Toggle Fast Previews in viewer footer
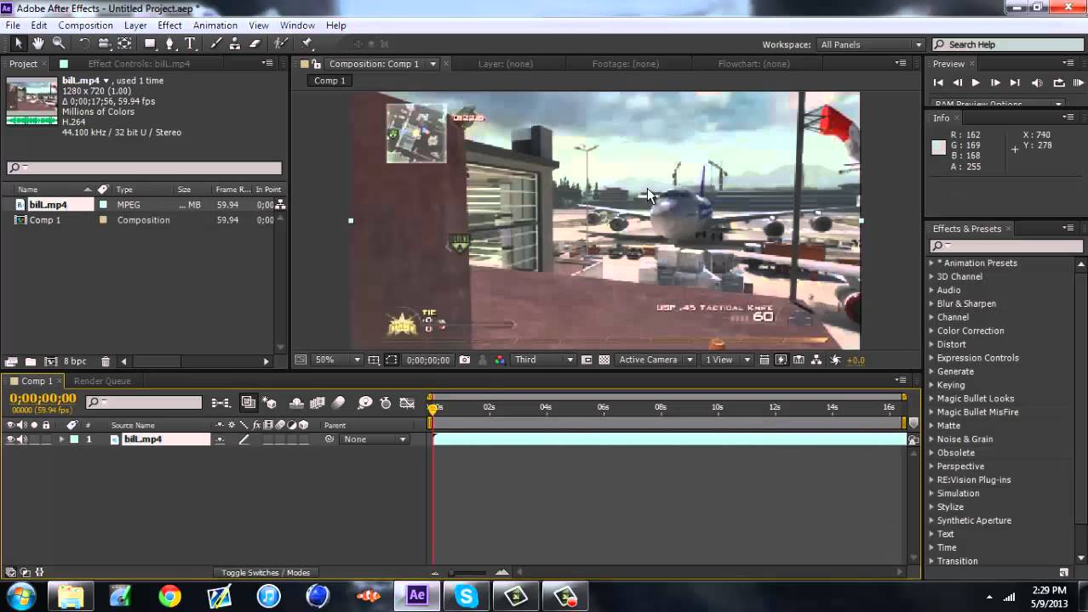The width and height of the screenshot is (1088, 612). point(781,360)
